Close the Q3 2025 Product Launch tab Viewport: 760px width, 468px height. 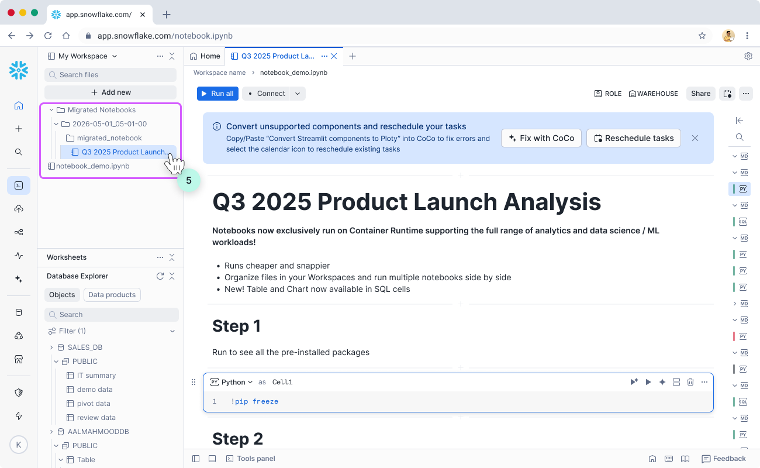pyautogui.click(x=334, y=56)
